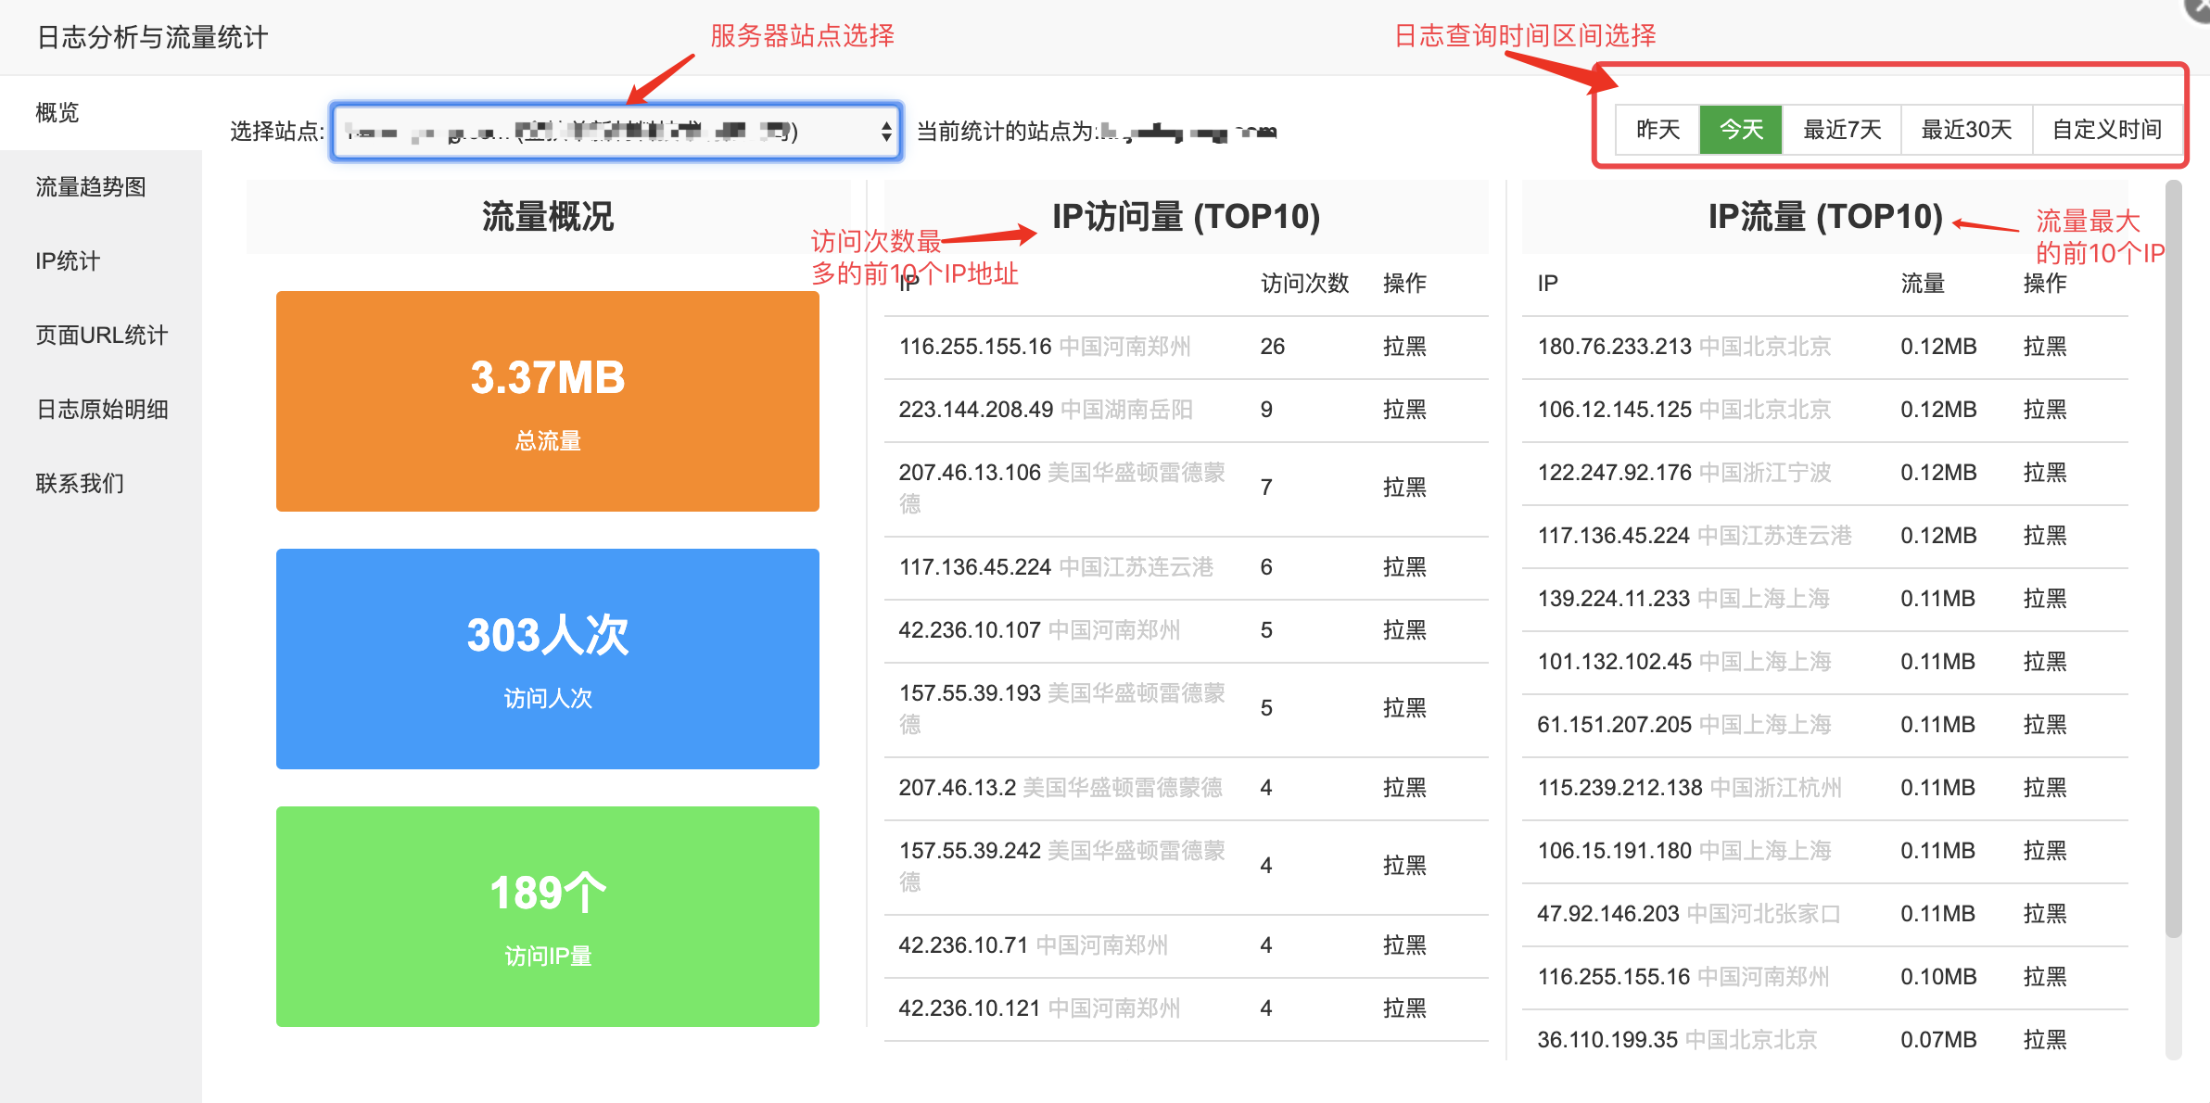Select IP text 223.144.208.49
2210x1103 pixels.
(x=976, y=410)
